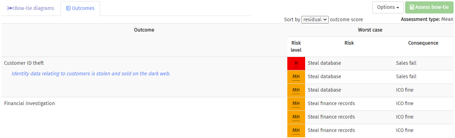Click the red H risk level cell
The height and width of the screenshot is (138, 455).
click(x=296, y=63)
